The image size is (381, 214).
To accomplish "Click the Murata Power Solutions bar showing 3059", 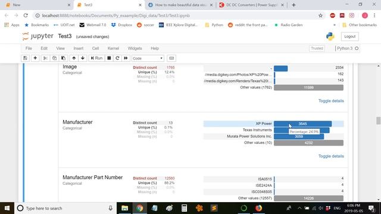I will pos(299,136).
